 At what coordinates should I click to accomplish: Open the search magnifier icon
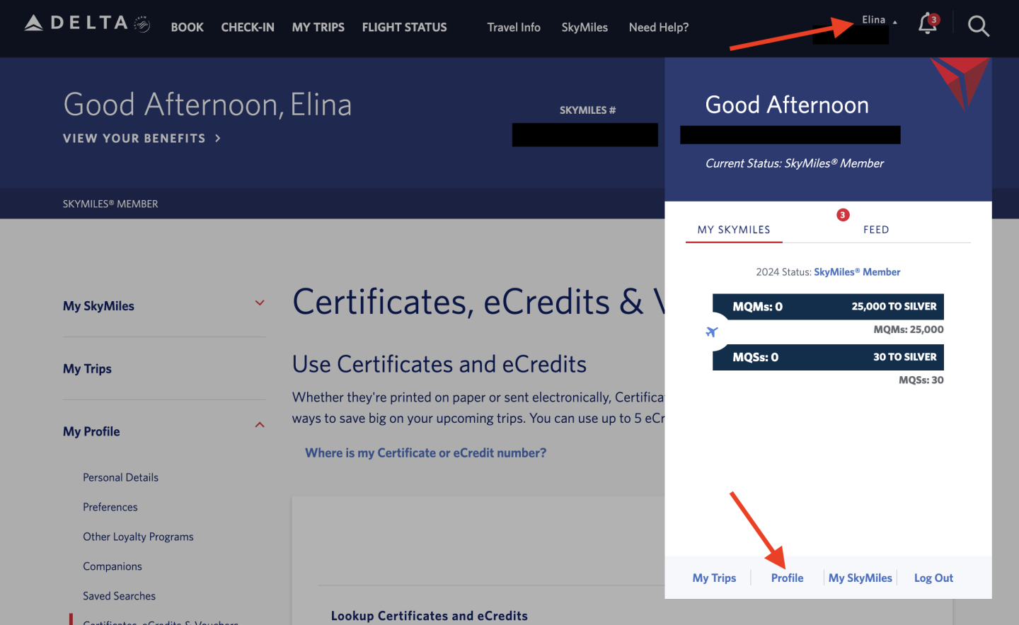click(979, 27)
